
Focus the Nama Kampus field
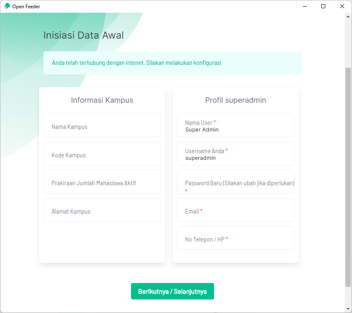click(x=102, y=126)
